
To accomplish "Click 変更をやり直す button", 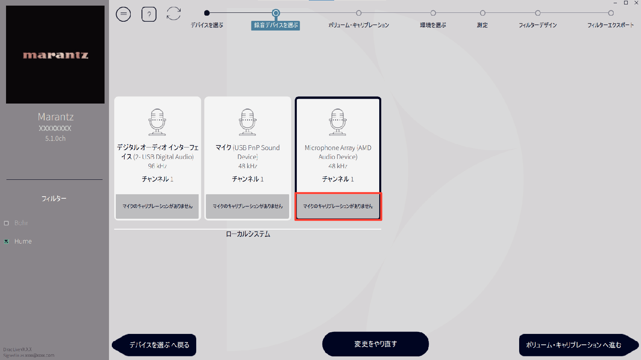I will click(x=376, y=344).
